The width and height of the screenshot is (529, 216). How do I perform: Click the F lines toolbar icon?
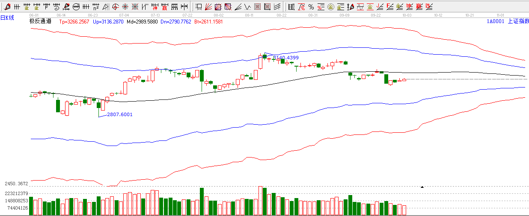[x=389, y=7]
